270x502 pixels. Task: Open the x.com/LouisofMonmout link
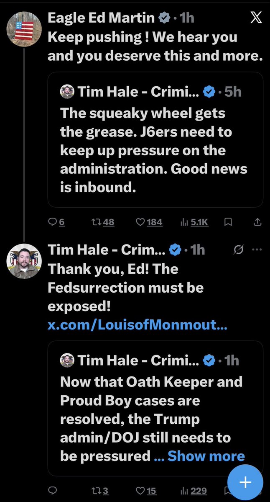(x=138, y=325)
